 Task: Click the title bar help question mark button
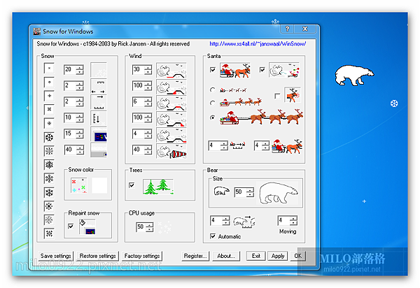[287, 29]
